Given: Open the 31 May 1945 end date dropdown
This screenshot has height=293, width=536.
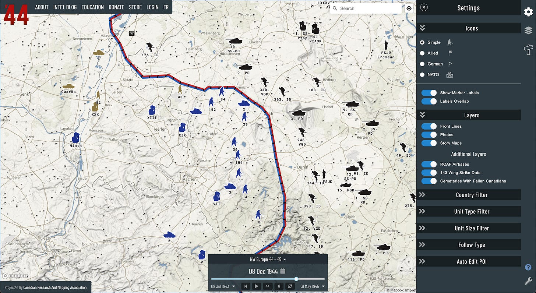Looking at the screenshot, I should click(x=313, y=286).
